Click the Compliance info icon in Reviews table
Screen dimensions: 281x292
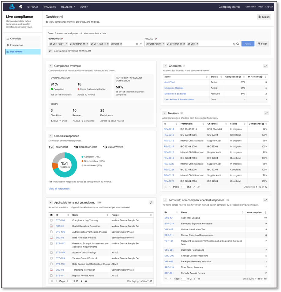263,124
